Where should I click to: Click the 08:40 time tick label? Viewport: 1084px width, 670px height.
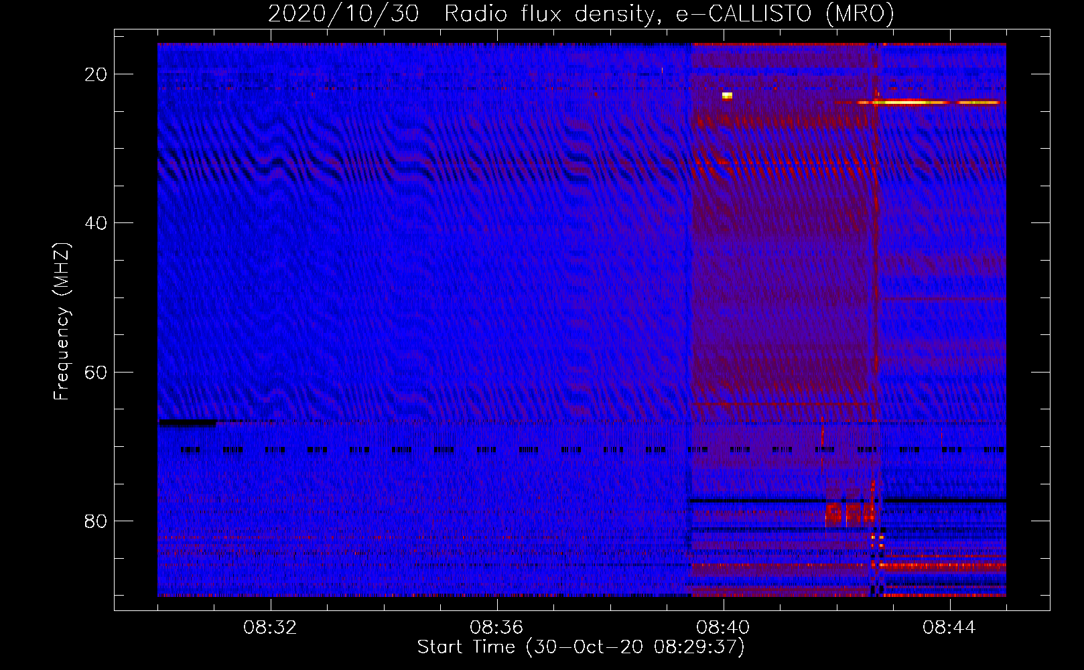click(723, 628)
